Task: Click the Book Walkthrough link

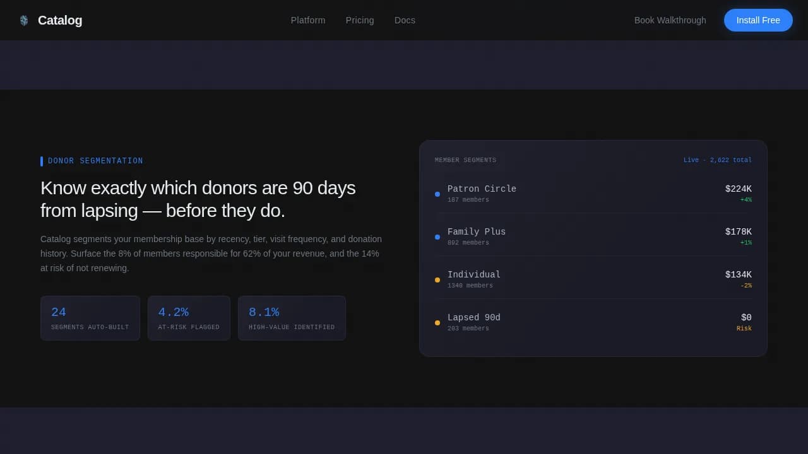Action: [670, 20]
